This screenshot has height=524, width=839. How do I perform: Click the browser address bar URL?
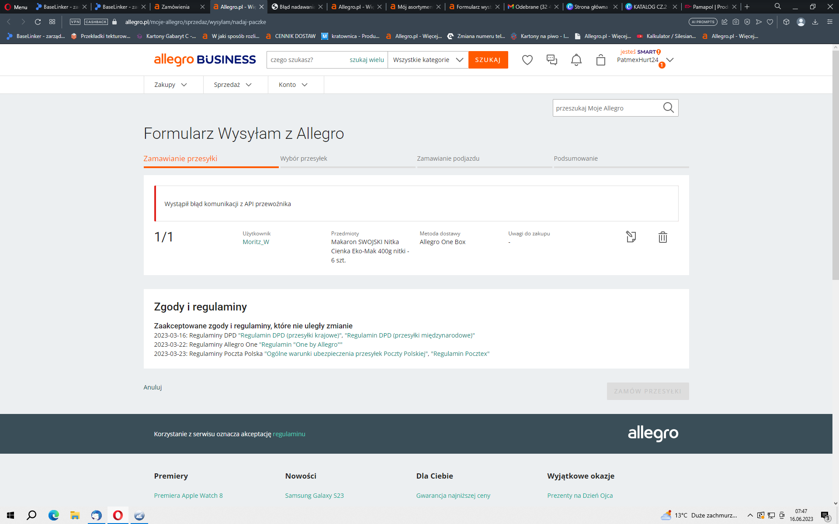click(x=195, y=22)
